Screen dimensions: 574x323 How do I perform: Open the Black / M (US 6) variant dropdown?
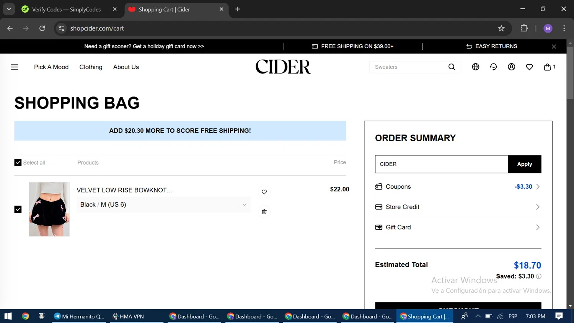[x=164, y=205]
